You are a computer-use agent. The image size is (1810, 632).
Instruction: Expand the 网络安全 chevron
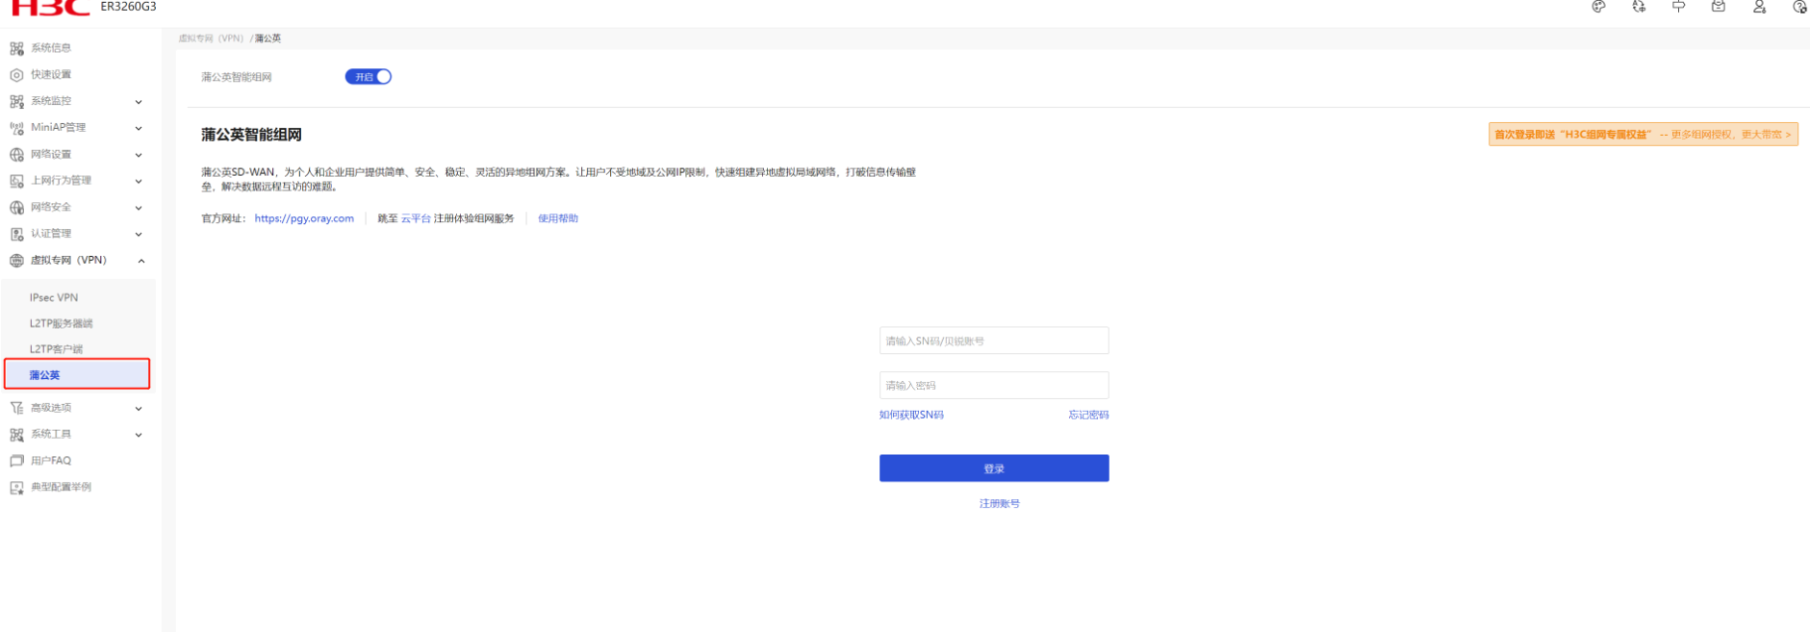(139, 208)
